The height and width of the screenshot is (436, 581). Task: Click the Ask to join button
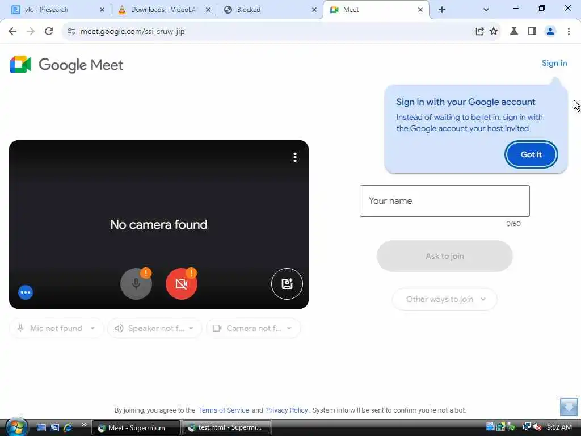(x=445, y=256)
